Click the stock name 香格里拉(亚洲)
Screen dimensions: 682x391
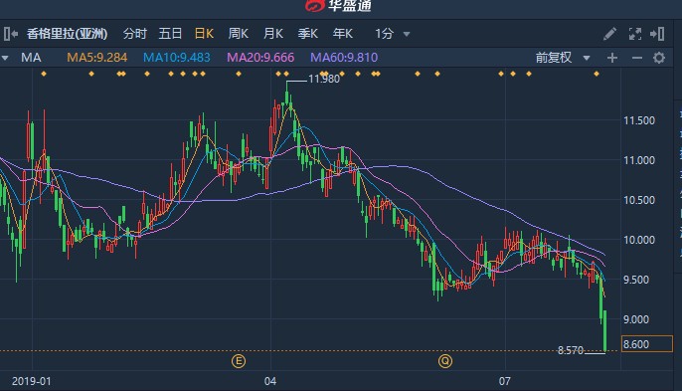67,34
